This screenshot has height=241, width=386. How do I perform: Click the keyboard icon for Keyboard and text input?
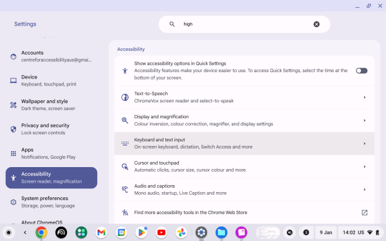click(x=125, y=143)
